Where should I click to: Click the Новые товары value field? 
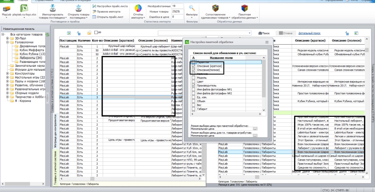(177, 11)
